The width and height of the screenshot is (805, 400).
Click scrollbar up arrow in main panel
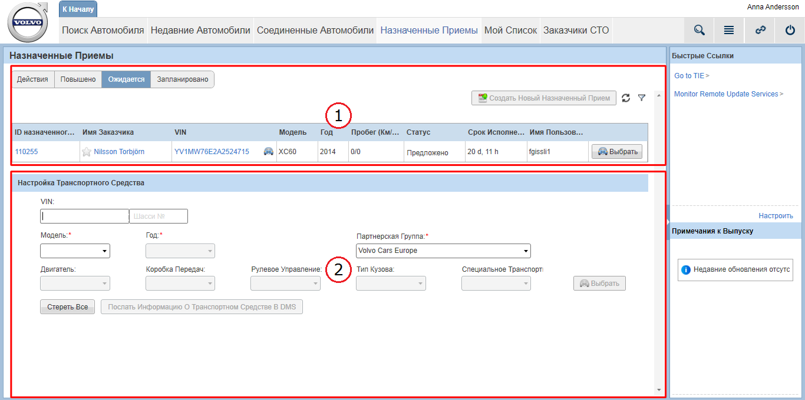658,95
